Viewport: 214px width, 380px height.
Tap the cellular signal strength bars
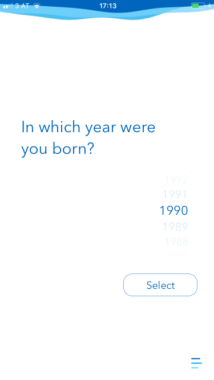8,6
